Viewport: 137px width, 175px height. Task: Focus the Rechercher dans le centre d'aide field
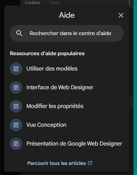[67, 33]
